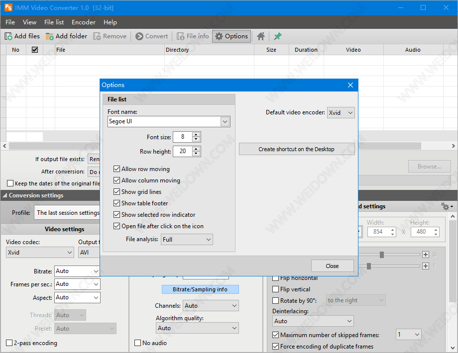Viewport: 458px width, 353px height.
Task: Click the Row height input field
Action: (x=183, y=151)
